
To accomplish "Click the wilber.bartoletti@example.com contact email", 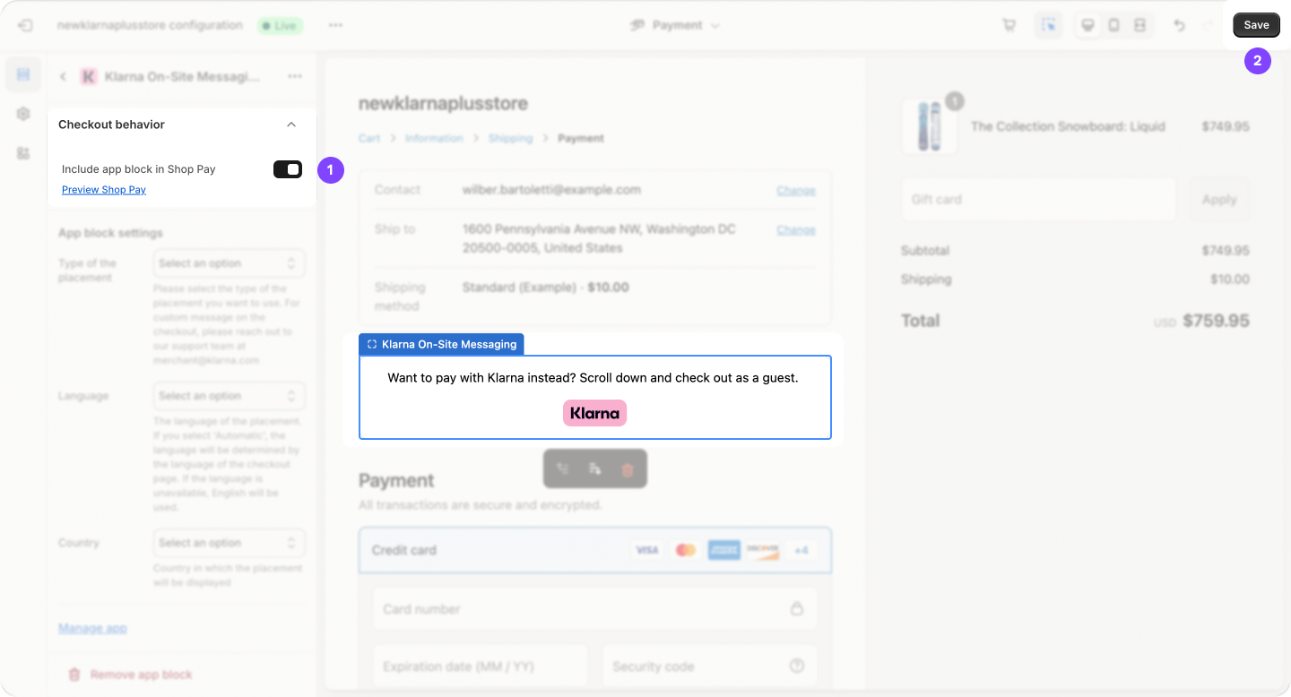I will point(551,190).
